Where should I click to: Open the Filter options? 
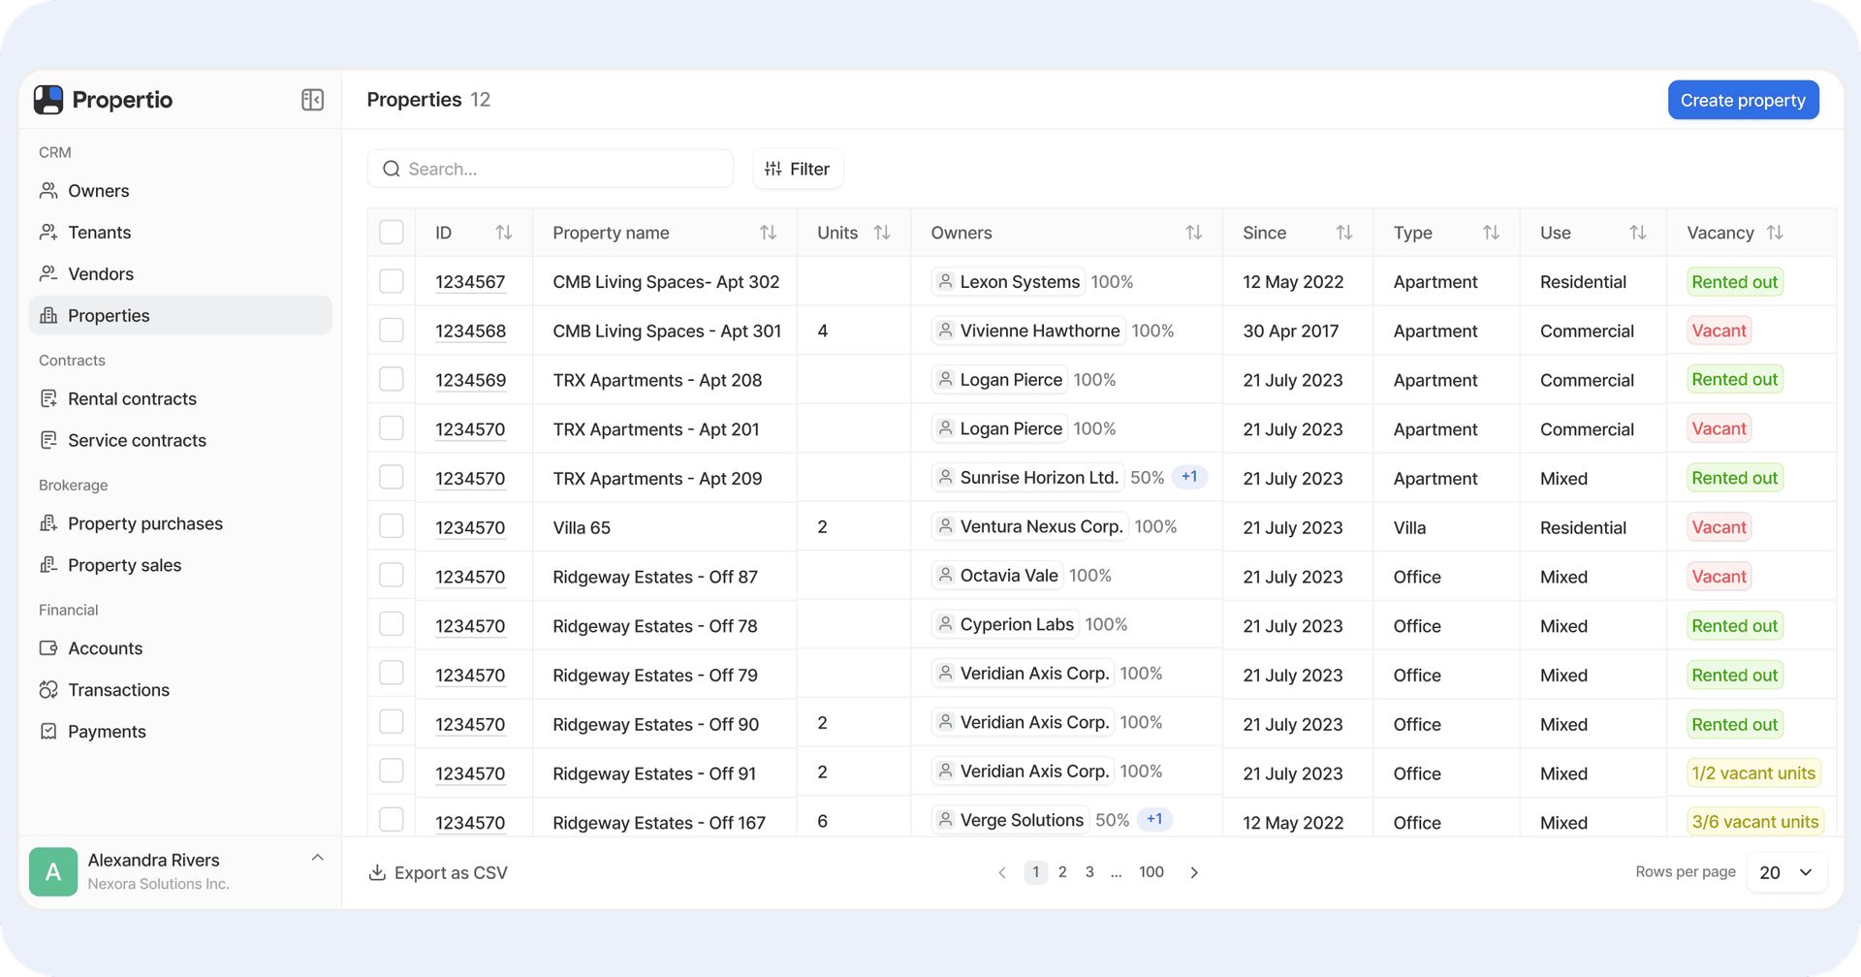pos(798,169)
